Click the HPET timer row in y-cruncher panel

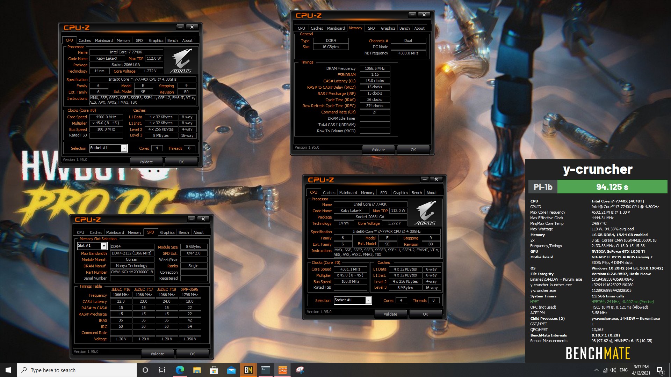pos(598,302)
